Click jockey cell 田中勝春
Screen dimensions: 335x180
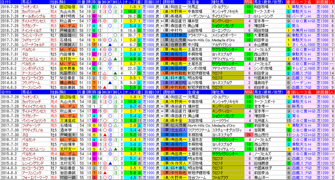(68, 68)
